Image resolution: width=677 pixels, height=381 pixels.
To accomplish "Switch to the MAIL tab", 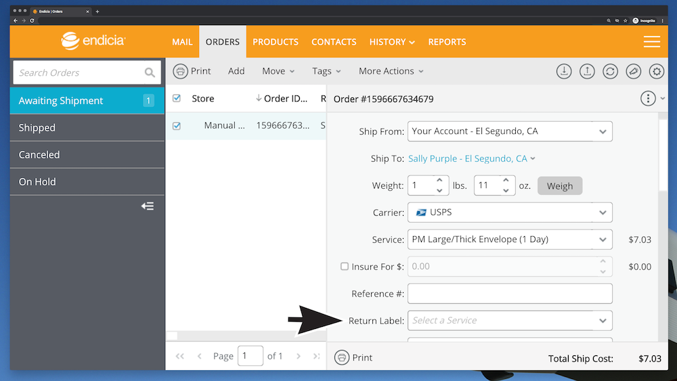I will 182,42.
